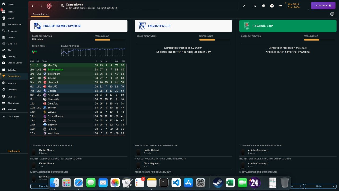The width and height of the screenshot is (339, 191).
Task: Click the Premier Division performance bar
Action: [x=110, y=40]
